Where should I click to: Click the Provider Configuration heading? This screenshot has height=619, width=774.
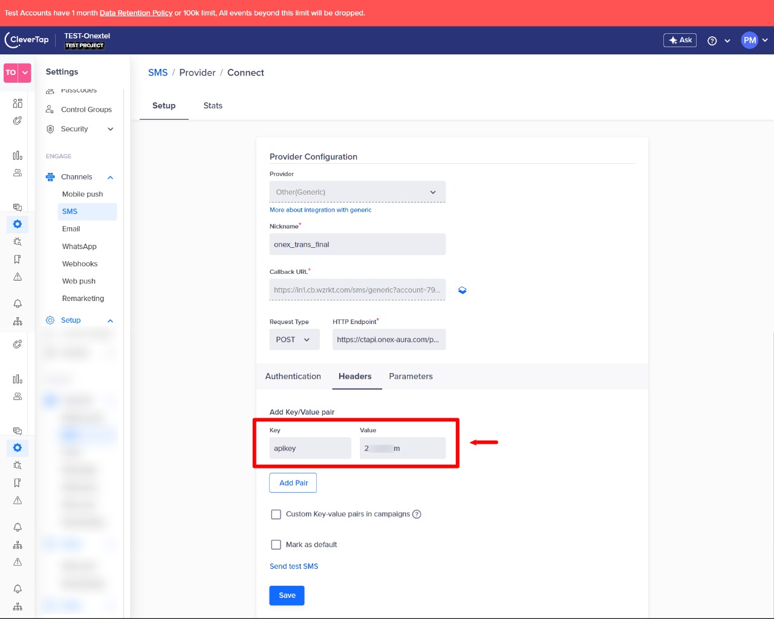(x=313, y=157)
